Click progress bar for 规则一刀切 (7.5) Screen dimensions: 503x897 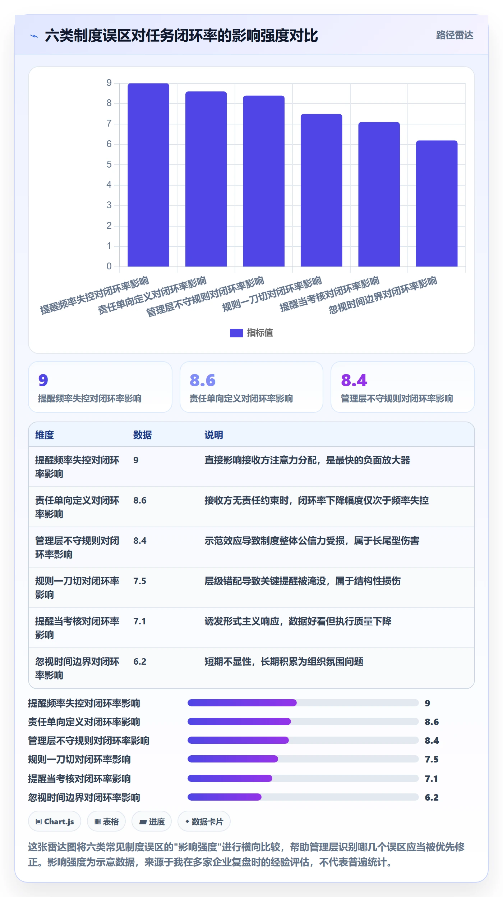(x=303, y=759)
